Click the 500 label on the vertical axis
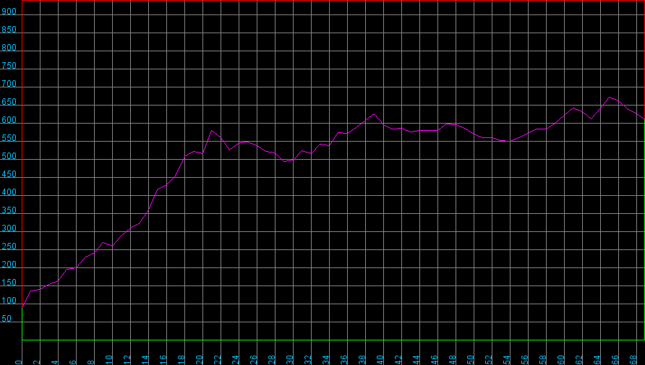 tap(9, 156)
